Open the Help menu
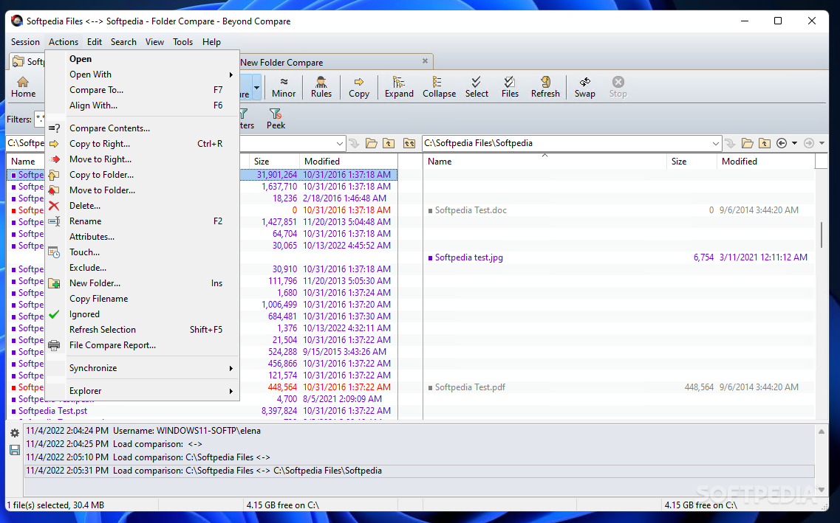840x523 pixels. click(211, 42)
